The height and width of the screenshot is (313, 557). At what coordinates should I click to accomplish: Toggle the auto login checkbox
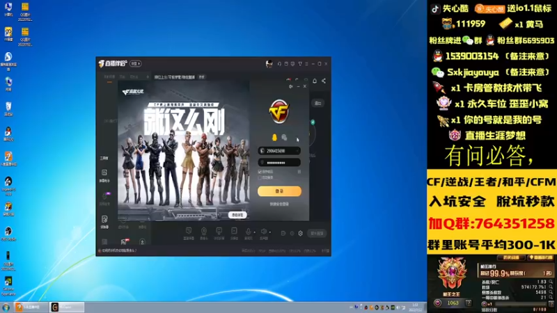pos(260,177)
